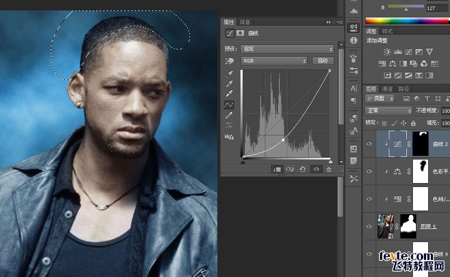Click the curves white point input slider
This screenshot has height=277, width=450.
330,162
